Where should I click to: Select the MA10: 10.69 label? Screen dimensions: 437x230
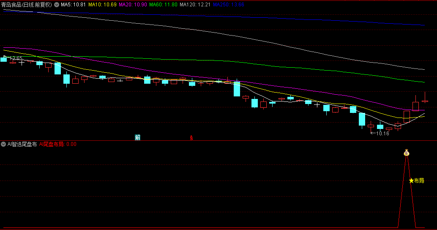pyautogui.click(x=102, y=5)
